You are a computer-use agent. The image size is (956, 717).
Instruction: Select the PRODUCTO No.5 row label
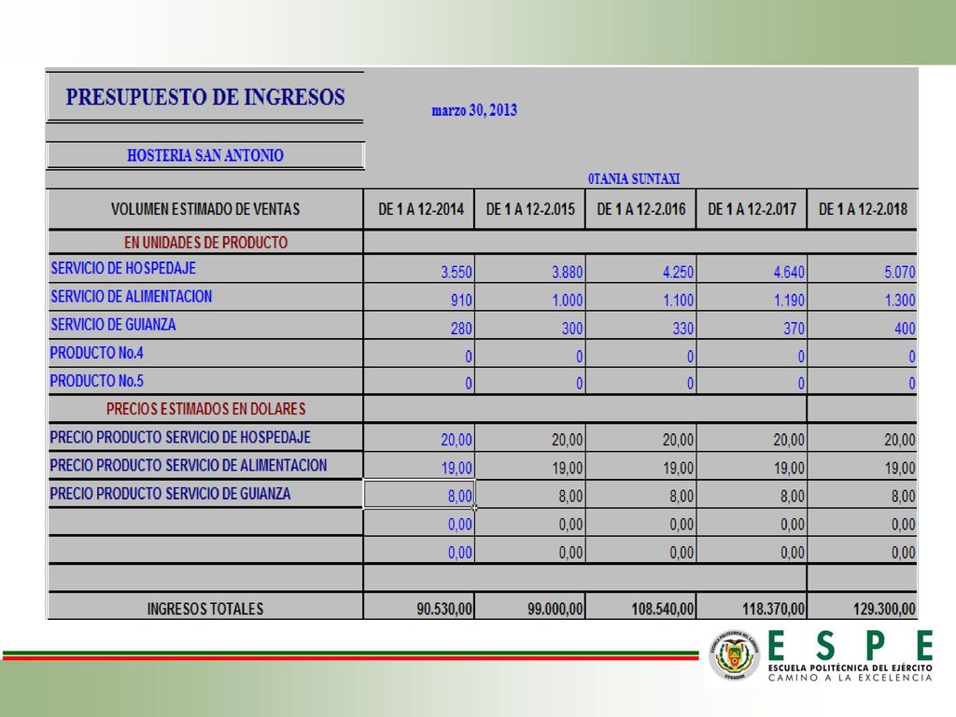click(x=96, y=381)
